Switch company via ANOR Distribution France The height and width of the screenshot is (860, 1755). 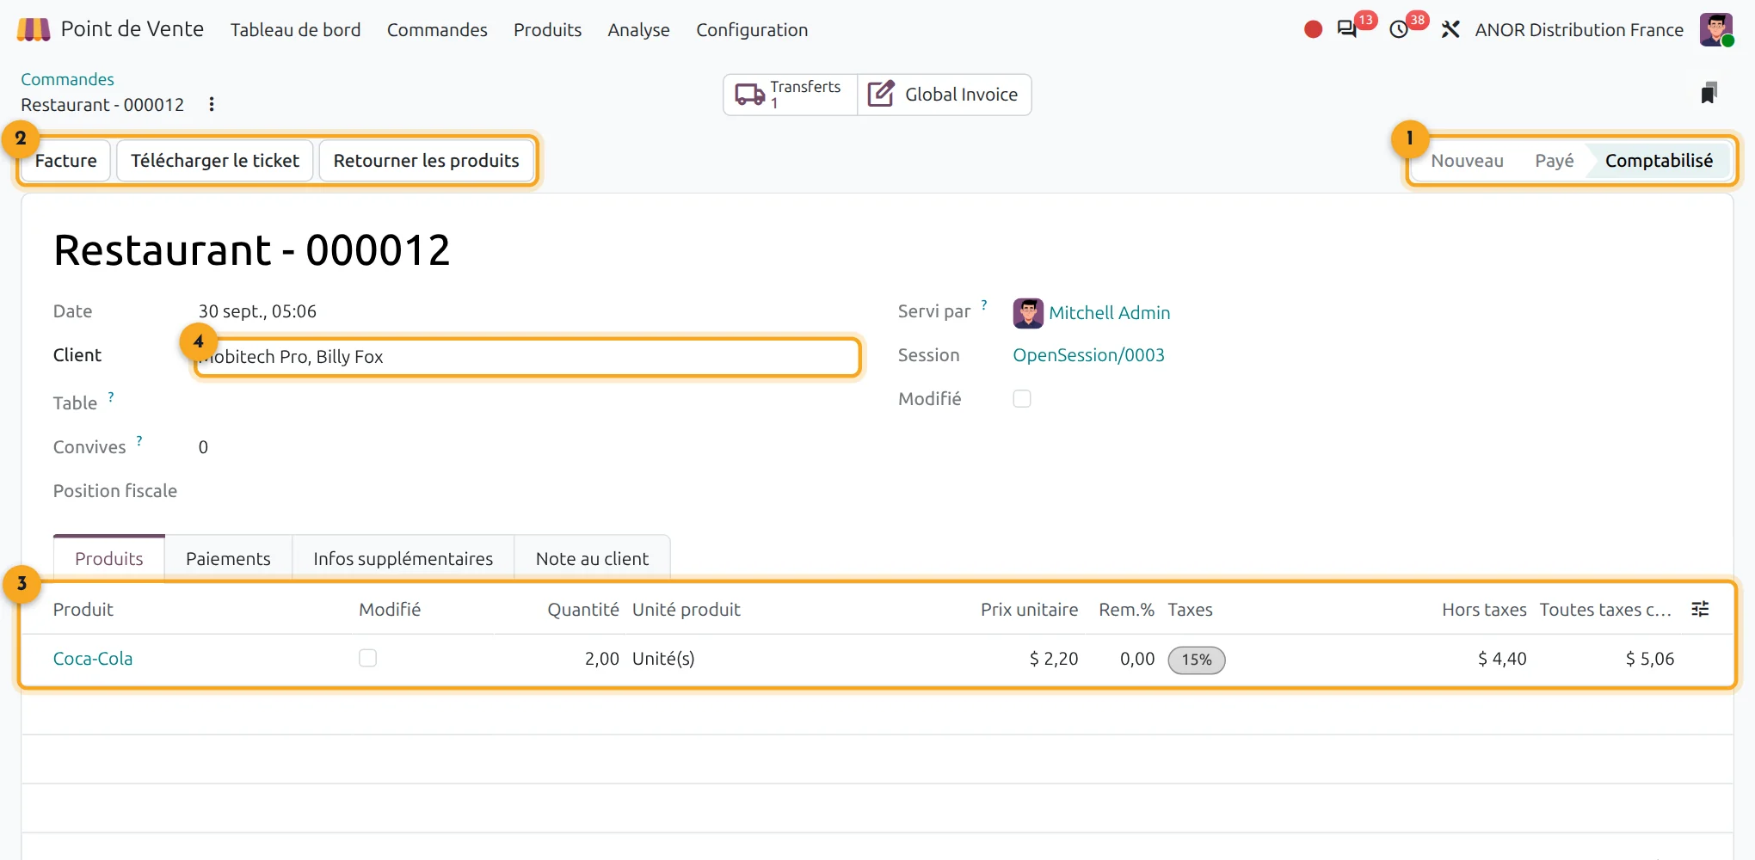[1579, 30]
